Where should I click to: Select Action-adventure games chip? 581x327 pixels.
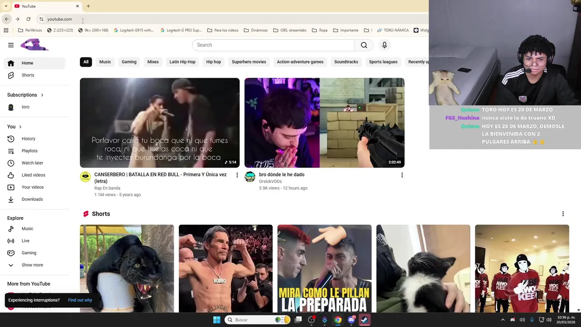click(x=300, y=62)
